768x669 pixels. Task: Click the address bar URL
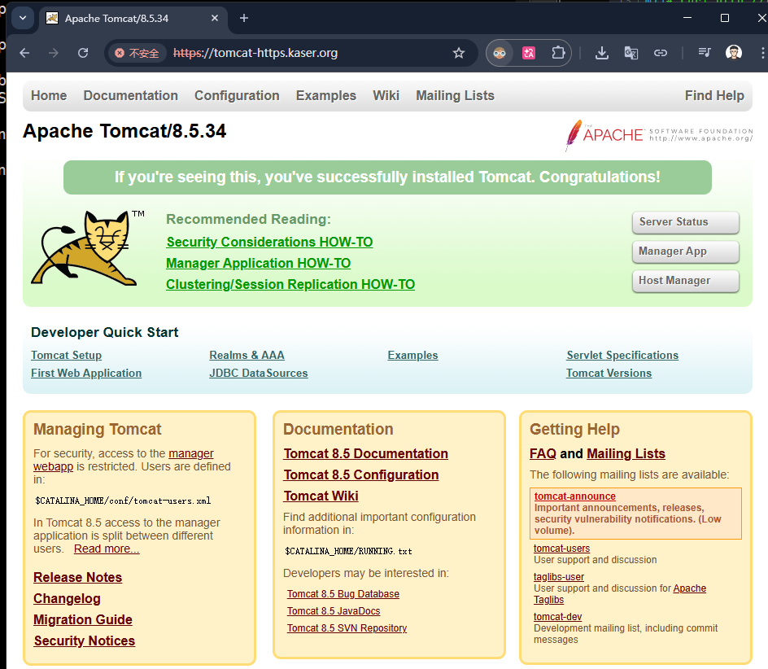point(255,53)
